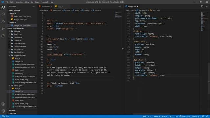Switch to the app.js tab

pyautogui.click(x=60, y=7)
